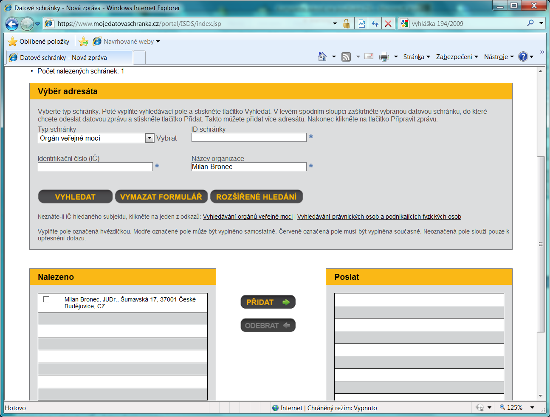The height and width of the screenshot is (417, 550).
Task: Expand the Print options dropdown arrow
Action: (396, 56)
